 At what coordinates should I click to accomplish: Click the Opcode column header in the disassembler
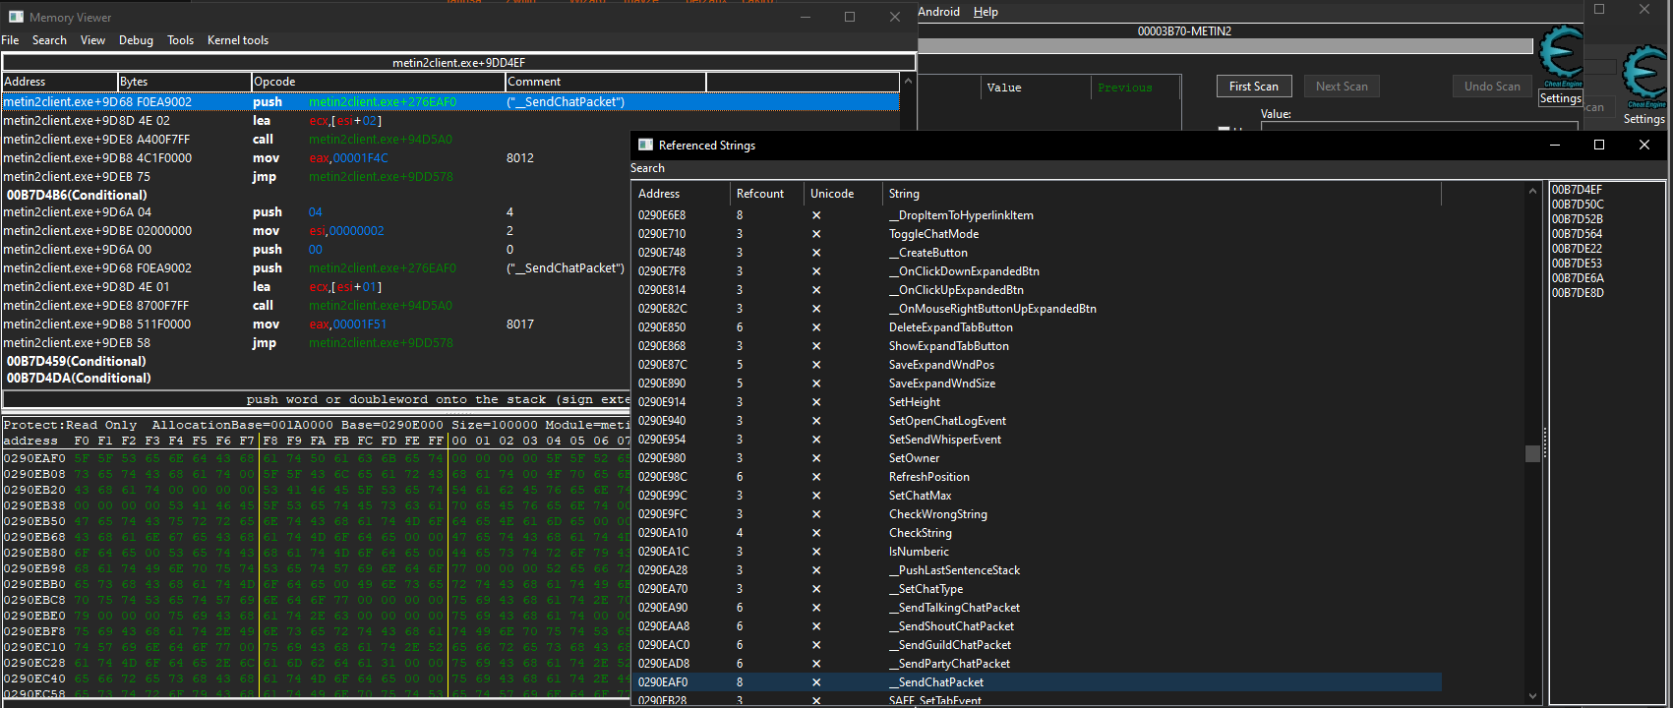379,82
